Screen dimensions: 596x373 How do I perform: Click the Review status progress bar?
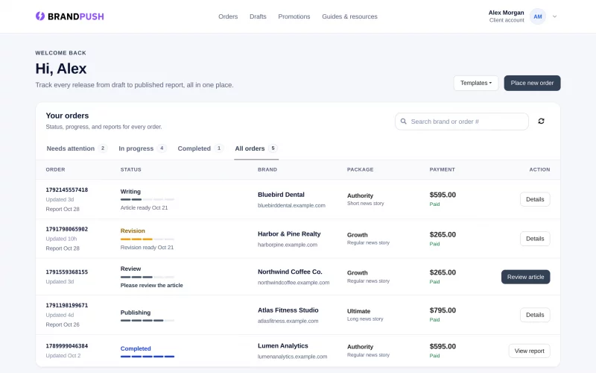coord(148,277)
